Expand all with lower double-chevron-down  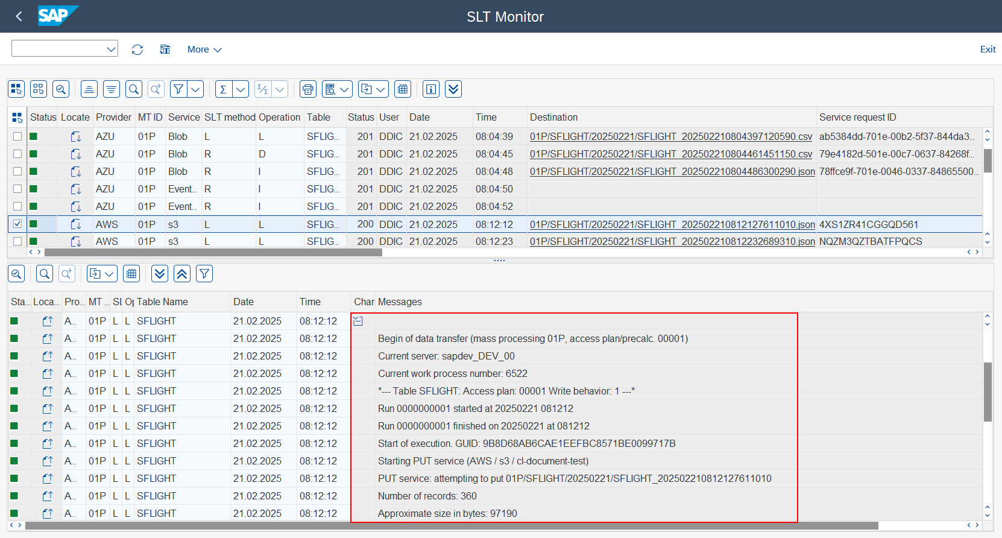click(160, 274)
